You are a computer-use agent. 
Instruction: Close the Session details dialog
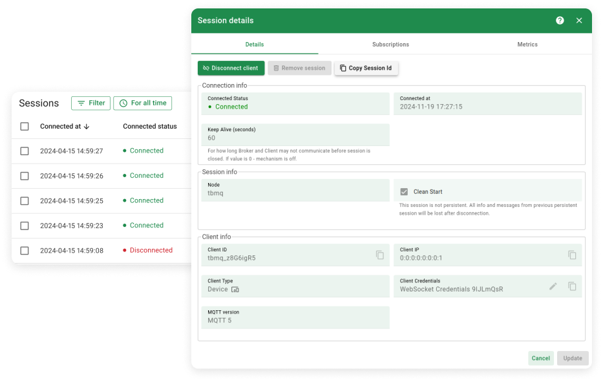pyautogui.click(x=579, y=21)
